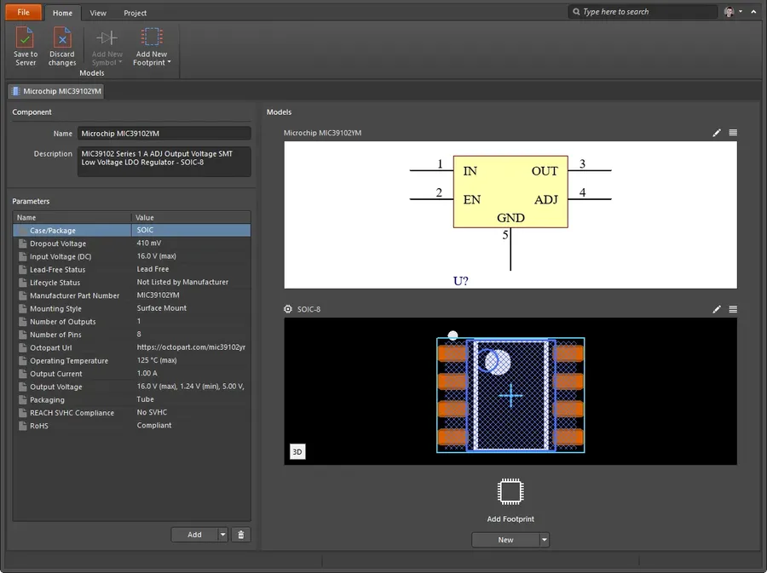
Task: Toggle the 3D view of the footprint
Action: [x=297, y=452]
